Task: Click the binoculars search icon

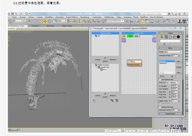Action: [x=169, y=14]
